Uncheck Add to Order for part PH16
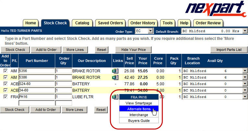This screenshot has width=248, height=131. click(6, 97)
